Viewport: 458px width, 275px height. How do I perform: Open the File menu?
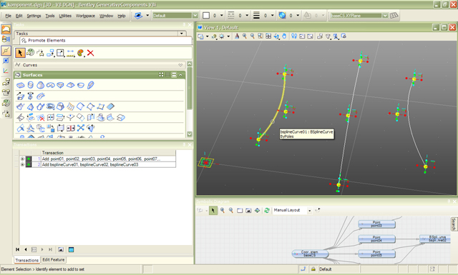(8, 16)
